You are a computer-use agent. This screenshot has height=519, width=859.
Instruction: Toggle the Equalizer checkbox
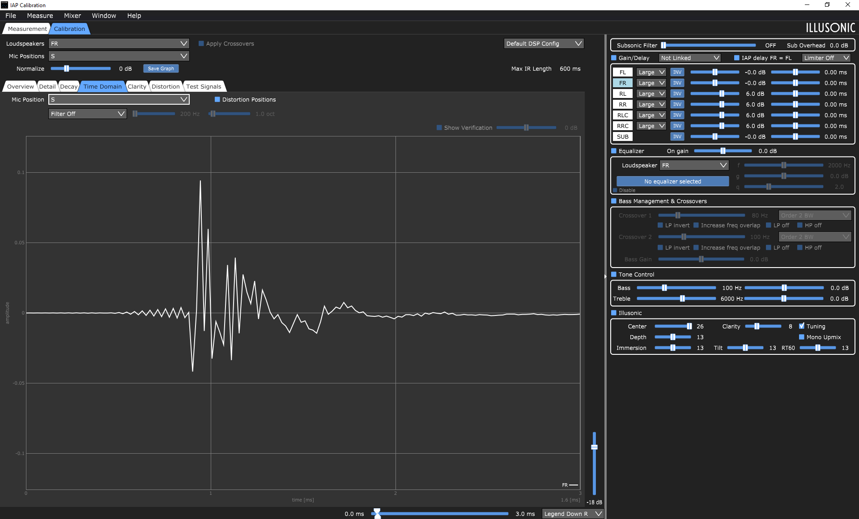pos(614,151)
